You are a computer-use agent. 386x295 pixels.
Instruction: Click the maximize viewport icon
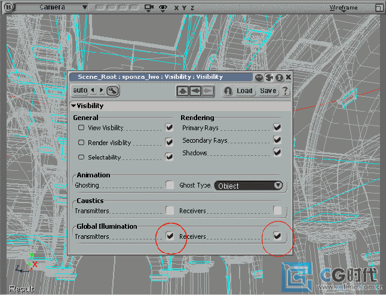(379, 8)
